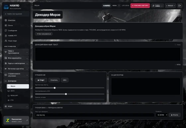The height and width of the screenshot is (128, 186).
Task: Open the HAMRD PTT walkie-talkie icon
Action: (6, 36)
